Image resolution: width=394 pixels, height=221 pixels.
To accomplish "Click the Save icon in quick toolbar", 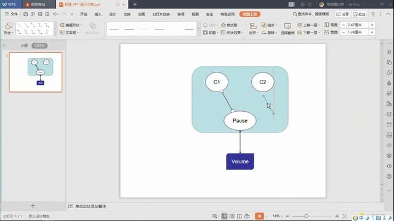I will (26, 14).
